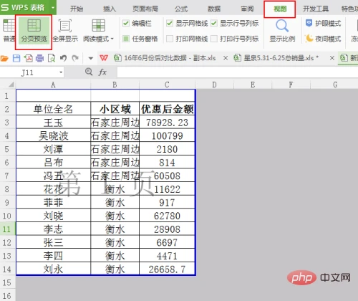Open the Review (审阅) ribbon tab

click(x=247, y=9)
